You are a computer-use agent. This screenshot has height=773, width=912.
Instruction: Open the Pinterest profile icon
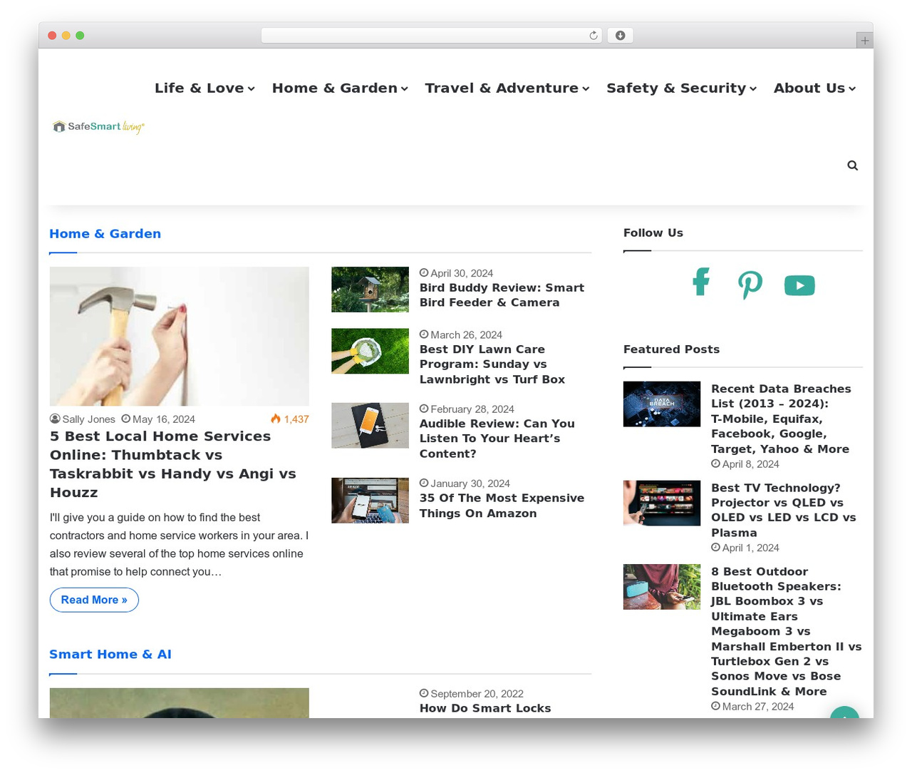click(x=750, y=285)
